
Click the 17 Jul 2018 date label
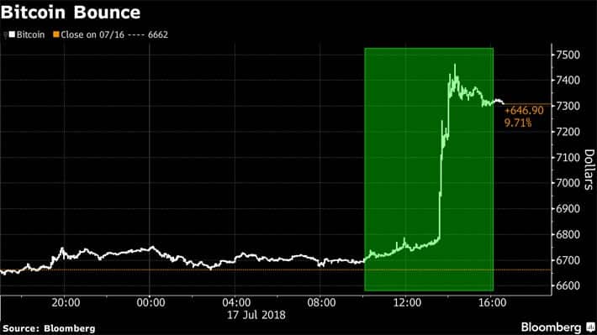[256, 315]
